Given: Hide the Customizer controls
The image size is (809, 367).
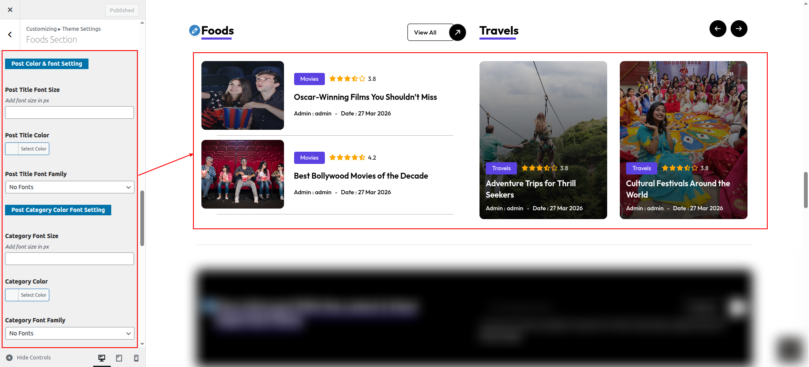Looking at the screenshot, I should (x=29, y=358).
